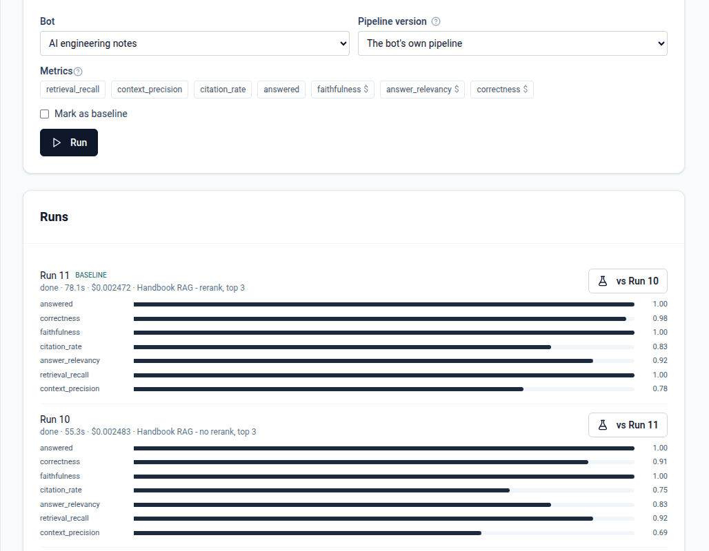This screenshot has width=709, height=551.
Task: Click Run 10 citation_rate value 0.75
Action: [660, 490]
